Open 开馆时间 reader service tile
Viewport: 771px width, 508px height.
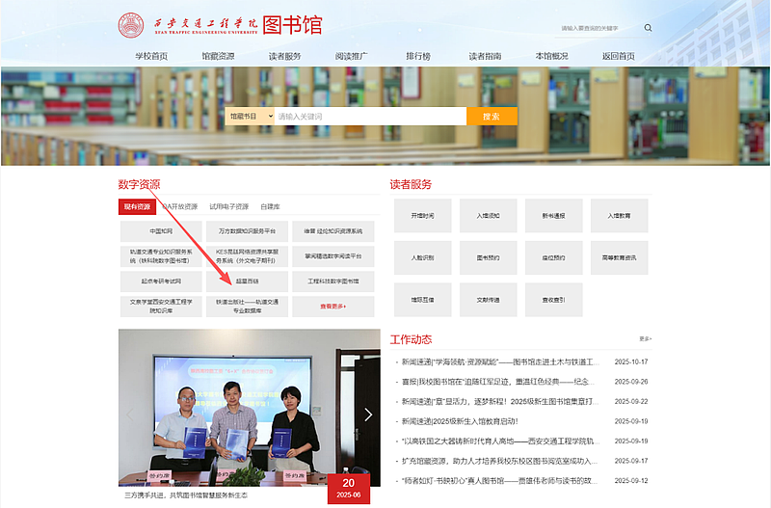422,216
